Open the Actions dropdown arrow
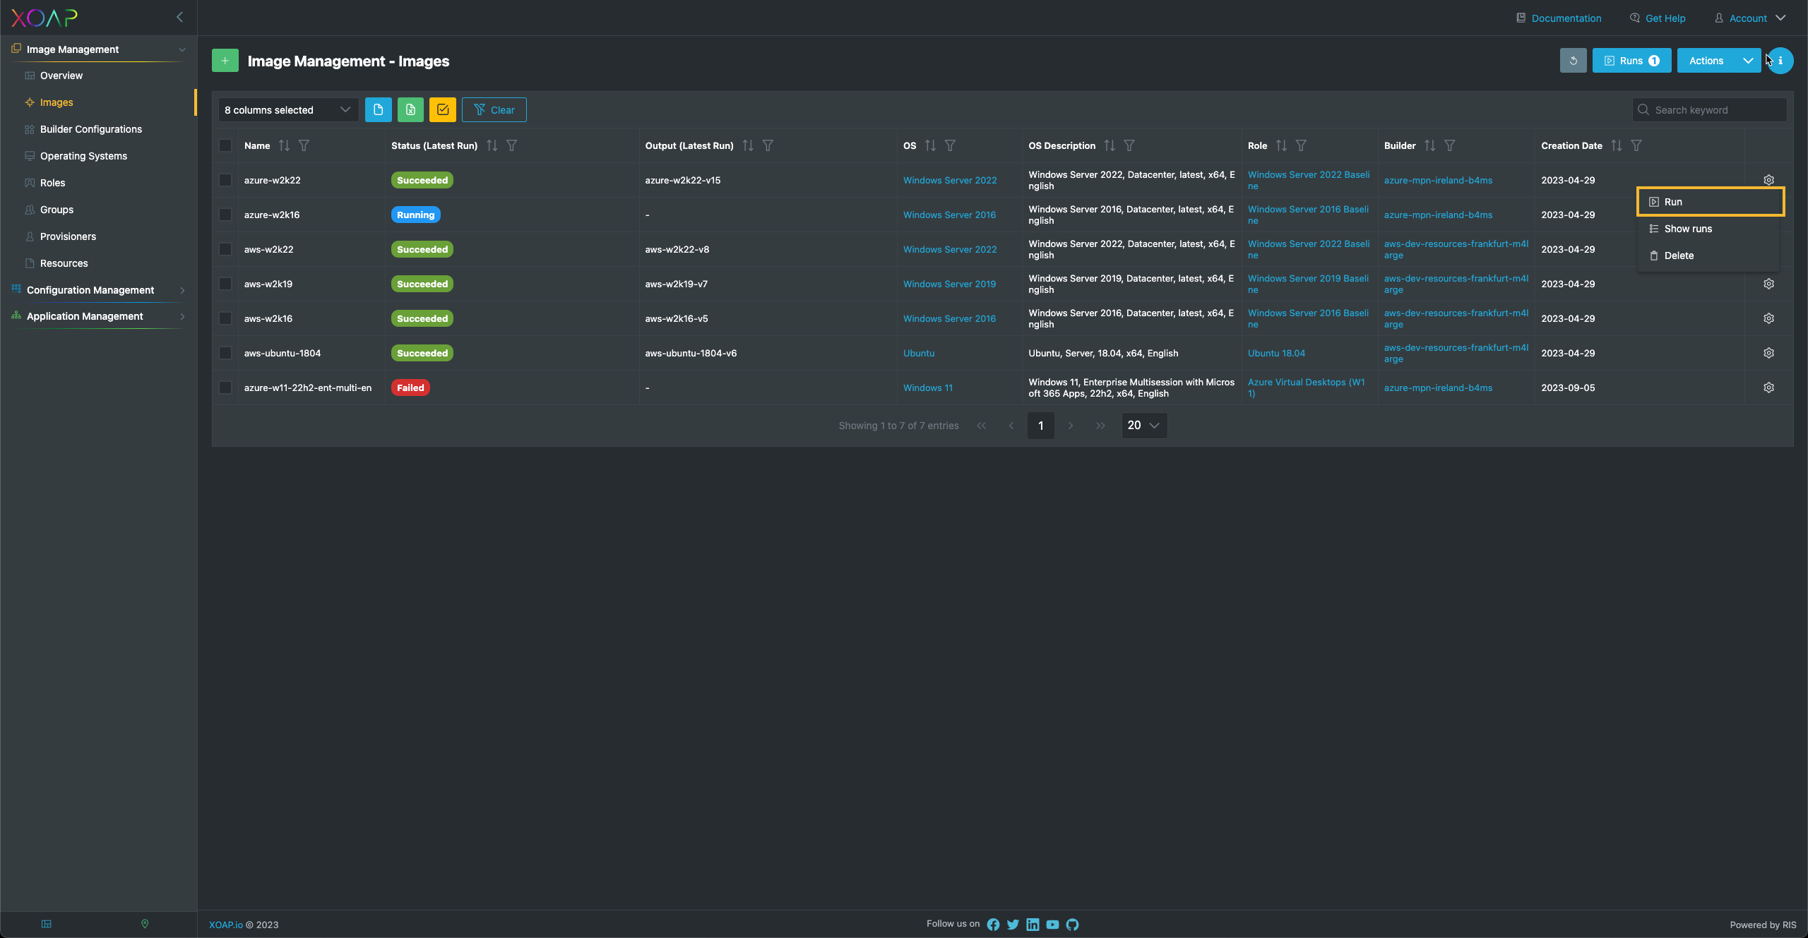Image resolution: width=1808 pixels, height=938 pixels. coord(1748,61)
